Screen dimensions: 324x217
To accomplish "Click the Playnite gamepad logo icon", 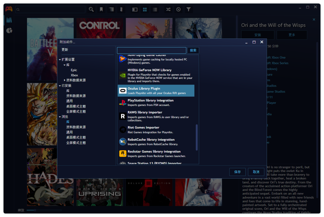I will pos(9,9).
